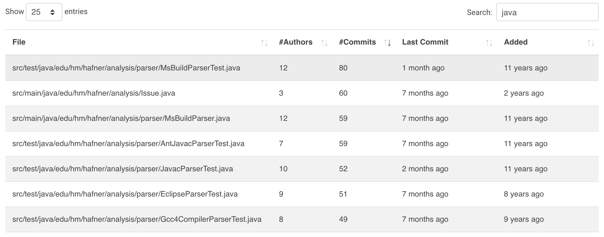Viewport: 604px width, 237px height.
Task: Click the Last Commit sort arrows icon
Action: click(x=489, y=43)
